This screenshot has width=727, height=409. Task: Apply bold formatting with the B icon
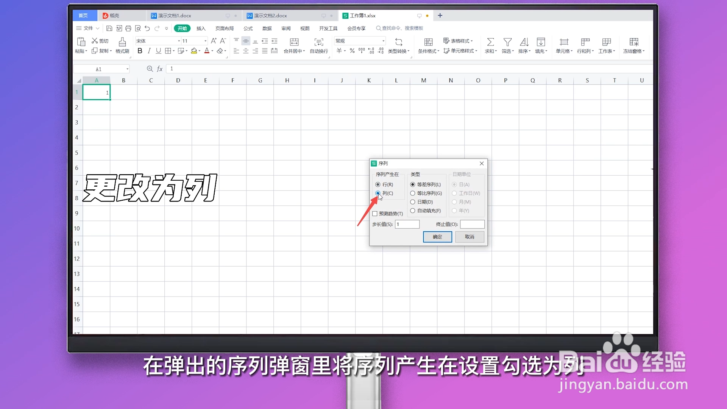[140, 51]
